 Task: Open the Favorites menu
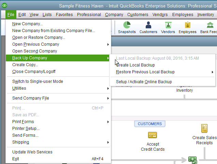pyautogui.click(x=64, y=15)
